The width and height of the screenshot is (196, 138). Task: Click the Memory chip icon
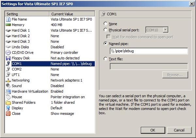(8, 25)
